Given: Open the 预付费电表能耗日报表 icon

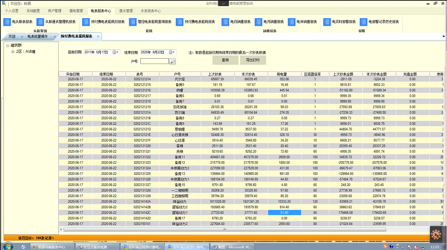Looking at the screenshot, I should pos(86,22).
